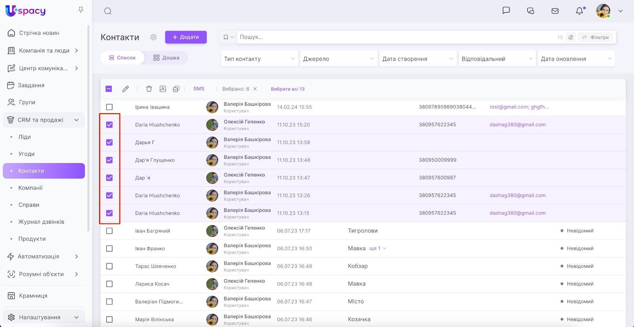Open the mail envelope icon in header

pos(555,11)
